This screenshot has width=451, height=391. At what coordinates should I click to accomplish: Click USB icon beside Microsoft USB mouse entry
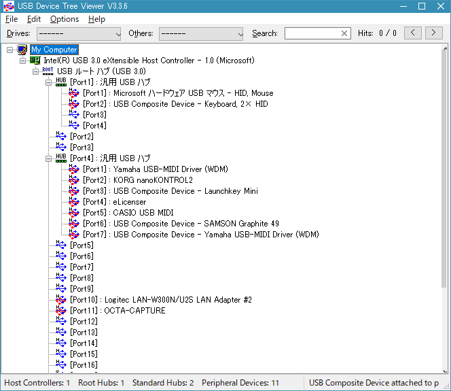[x=74, y=93]
